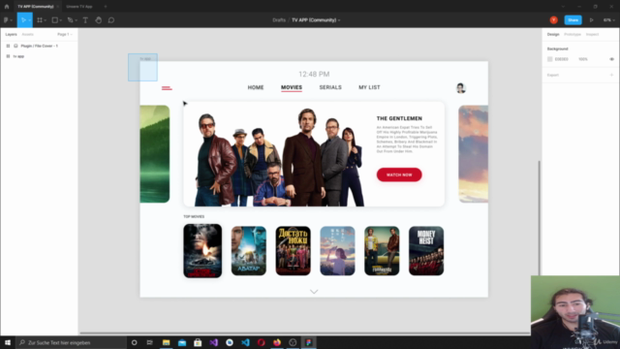
Task: Click MOVIES in the design navigation
Action: coord(292,87)
